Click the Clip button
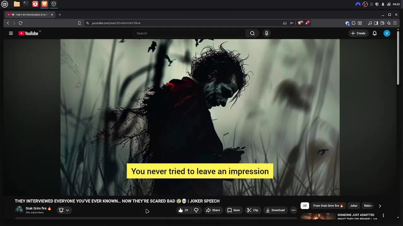 click(253, 210)
